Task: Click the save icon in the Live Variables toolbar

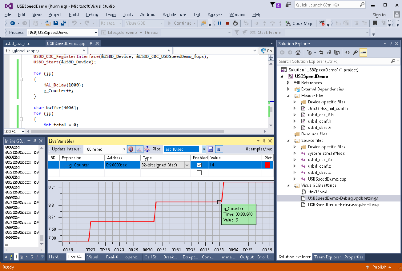Action: point(211,149)
